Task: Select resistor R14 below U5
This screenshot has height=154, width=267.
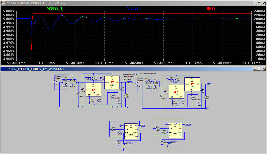Action: [124, 146]
